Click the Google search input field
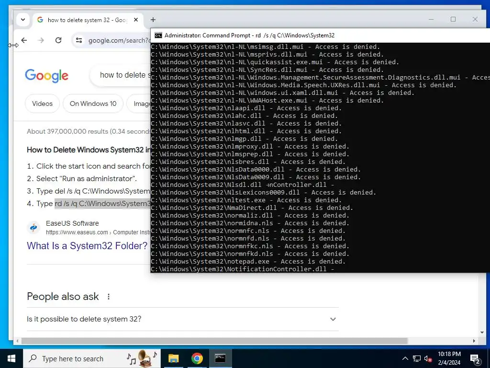490x368 pixels. [x=121, y=75]
